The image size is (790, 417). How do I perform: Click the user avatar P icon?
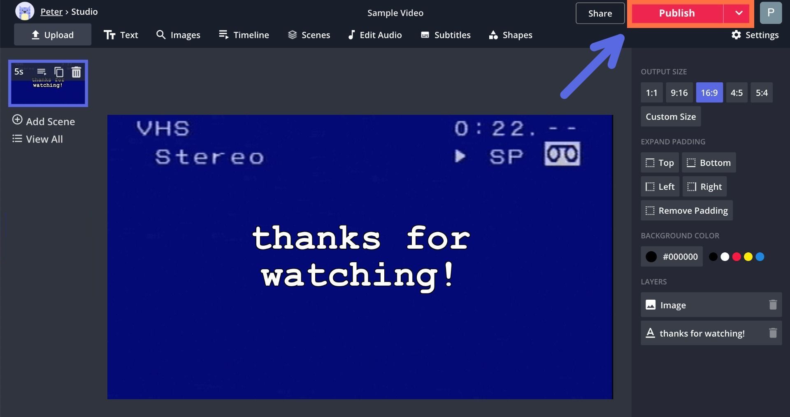point(770,13)
